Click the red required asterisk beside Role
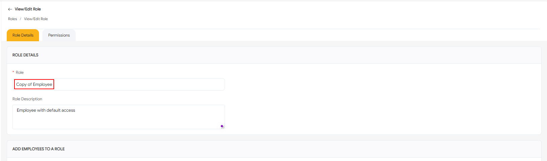547x161 pixels. 13,72
